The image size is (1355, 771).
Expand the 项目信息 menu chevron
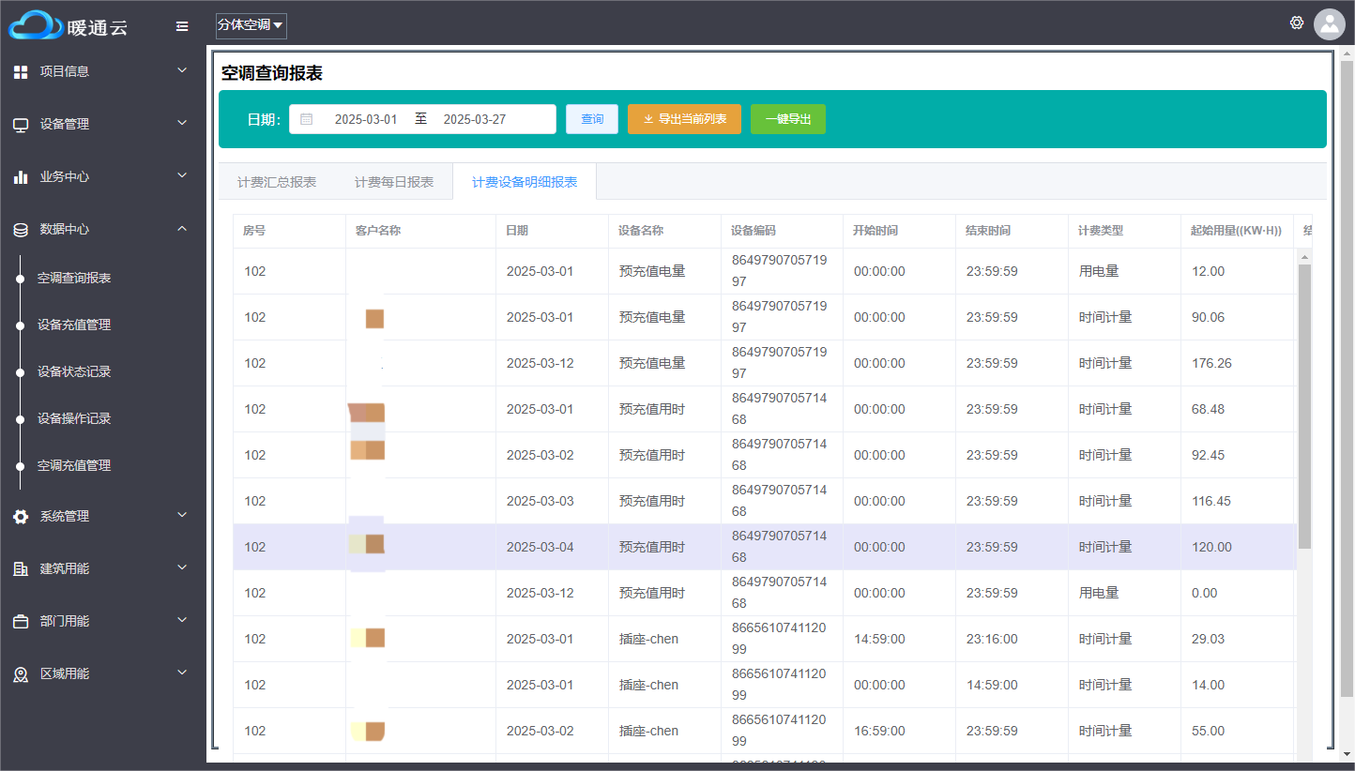pos(182,69)
